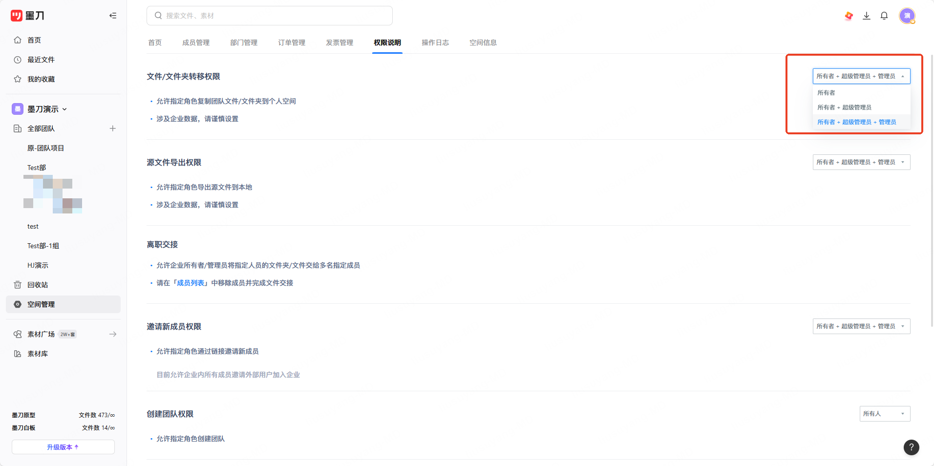Screen dimensions: 934x466
Task: Switch to the 成员管理 tab
Action: pos(196,42)
